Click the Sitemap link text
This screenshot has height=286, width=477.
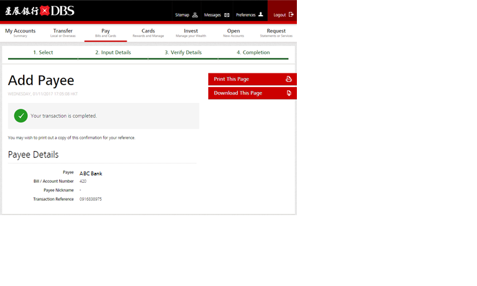tap(182, 14)
